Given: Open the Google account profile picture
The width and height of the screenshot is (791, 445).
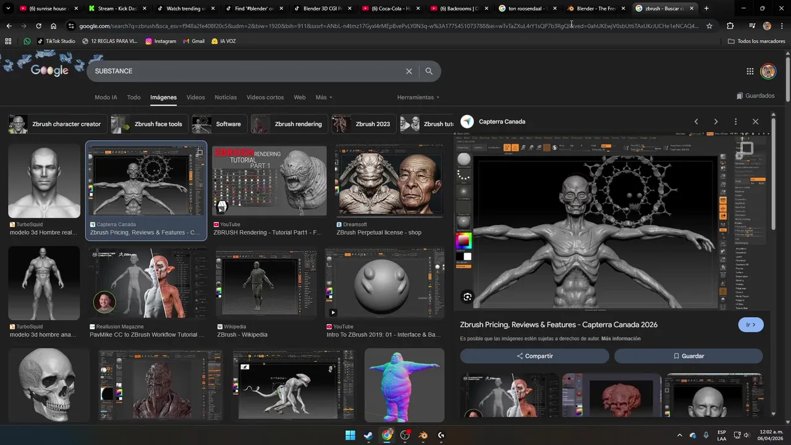Looking at the screenshot, I should [768, 71].
